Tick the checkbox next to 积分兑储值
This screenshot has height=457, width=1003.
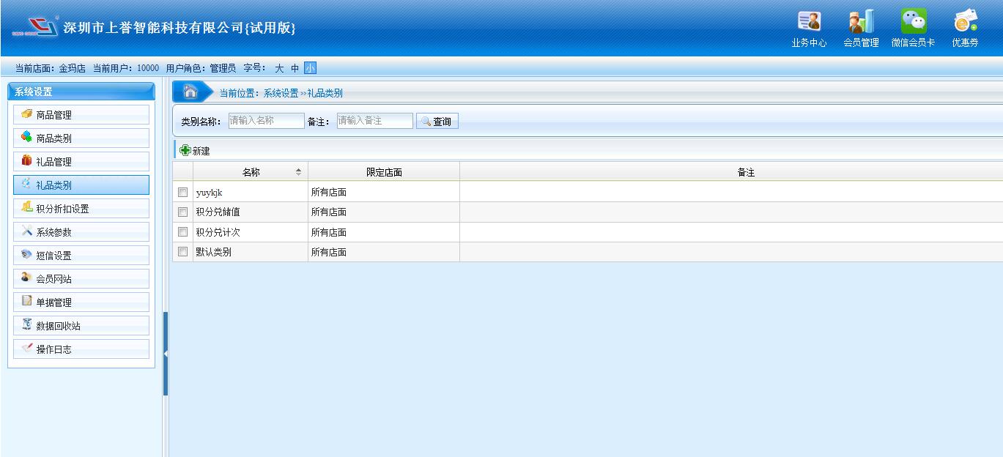pos(183,212)
